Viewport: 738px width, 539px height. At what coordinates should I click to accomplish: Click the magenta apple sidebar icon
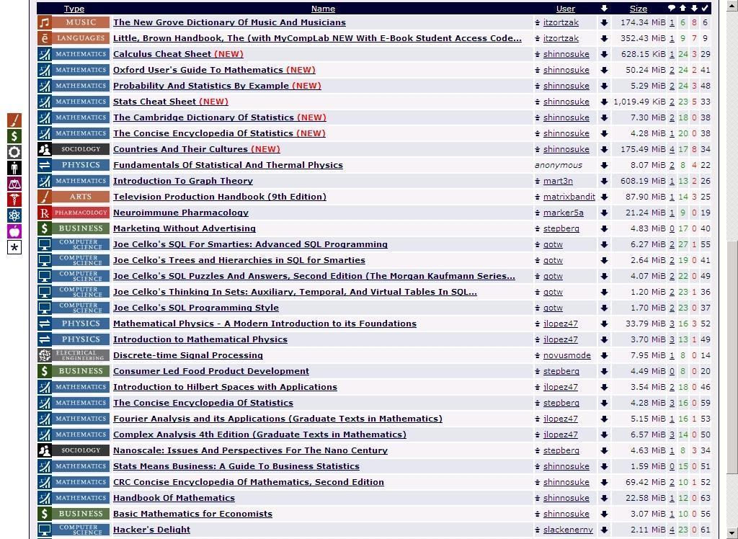pyautogui.click(x=14, y=231)
